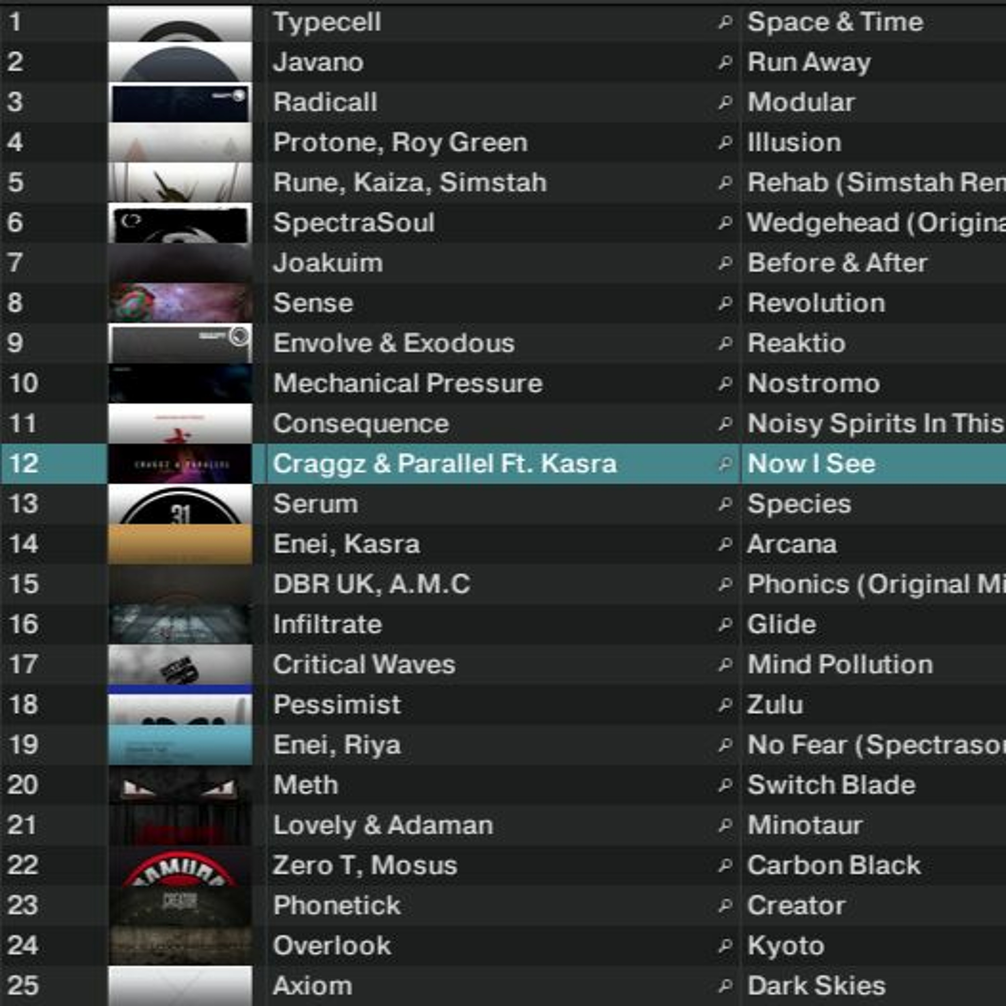Click the search icon next to Typecell
The image size is (1006, 1006).
[x=725, y=22]
